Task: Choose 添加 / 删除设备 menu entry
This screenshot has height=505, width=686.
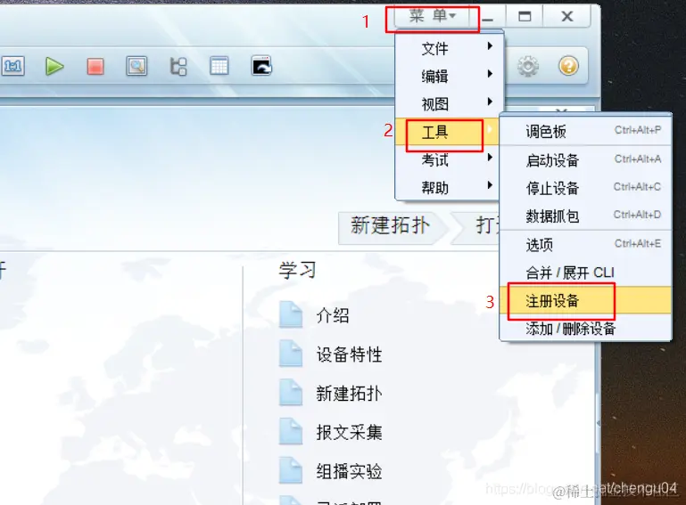Action: pos(585,328)
